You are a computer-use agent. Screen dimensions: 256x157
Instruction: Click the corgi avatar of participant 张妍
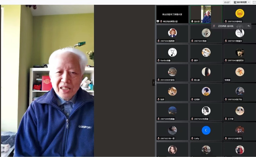[172, 91]
